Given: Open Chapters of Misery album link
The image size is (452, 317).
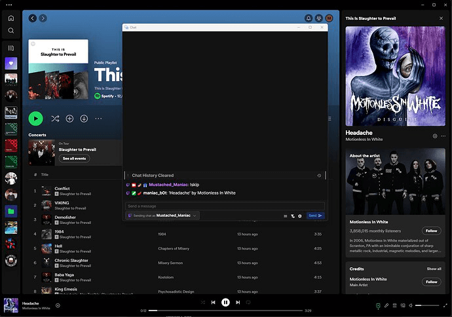Looking at the screenshot, I should point(174,248).
